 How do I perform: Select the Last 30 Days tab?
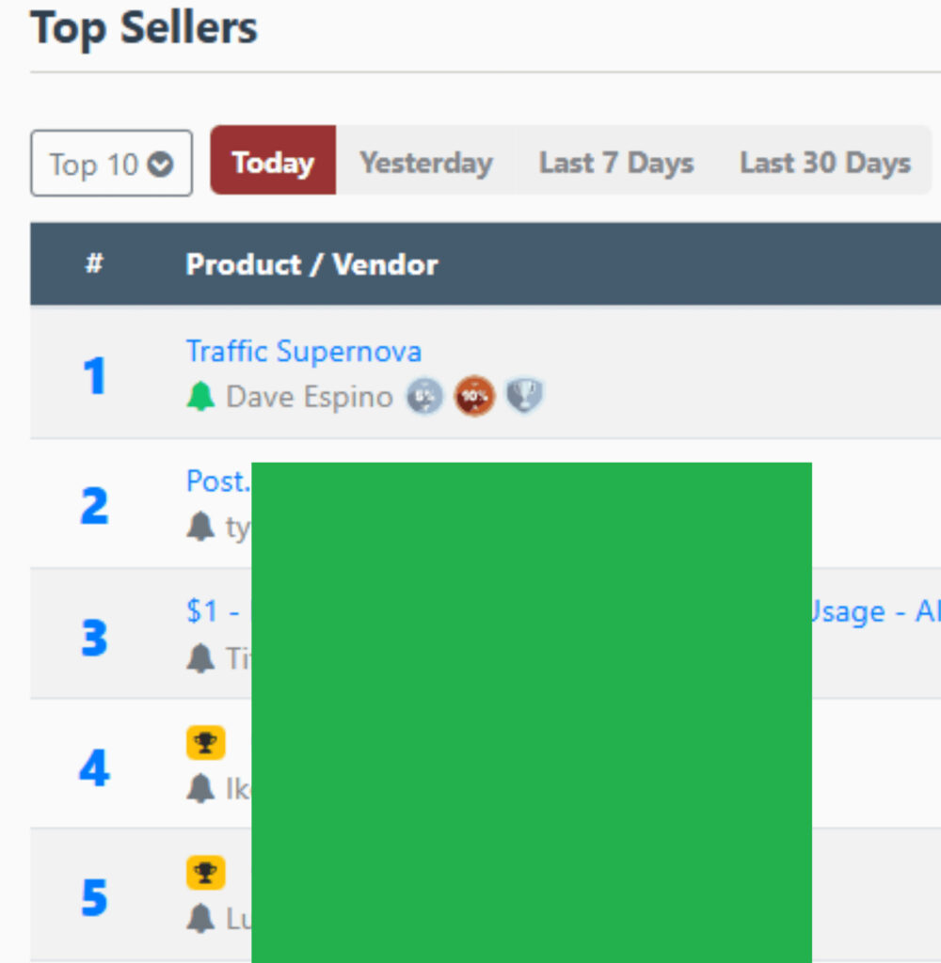tap(824, 163)
